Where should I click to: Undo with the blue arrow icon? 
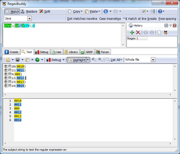106,11
